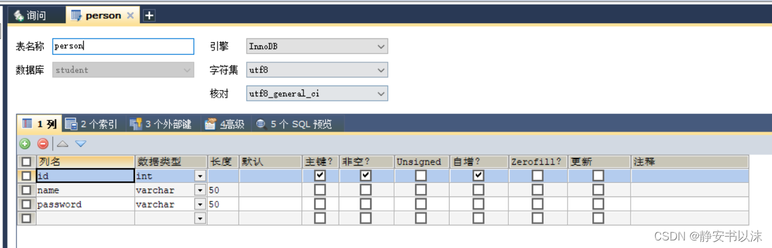Check the 更新 checkbox for name

[x=598, y=190]
